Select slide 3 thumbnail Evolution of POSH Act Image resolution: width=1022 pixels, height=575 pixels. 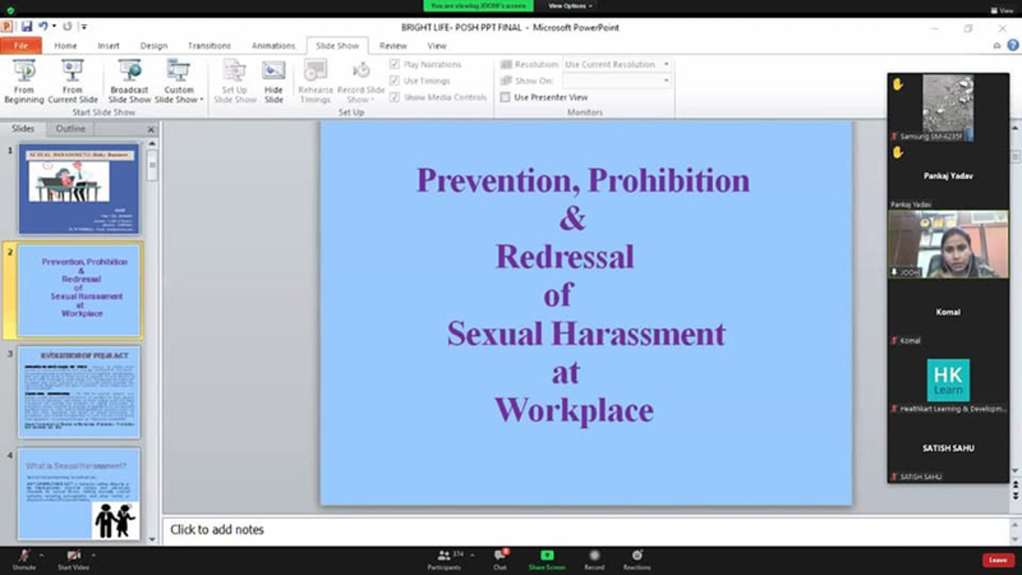point(79,392)
